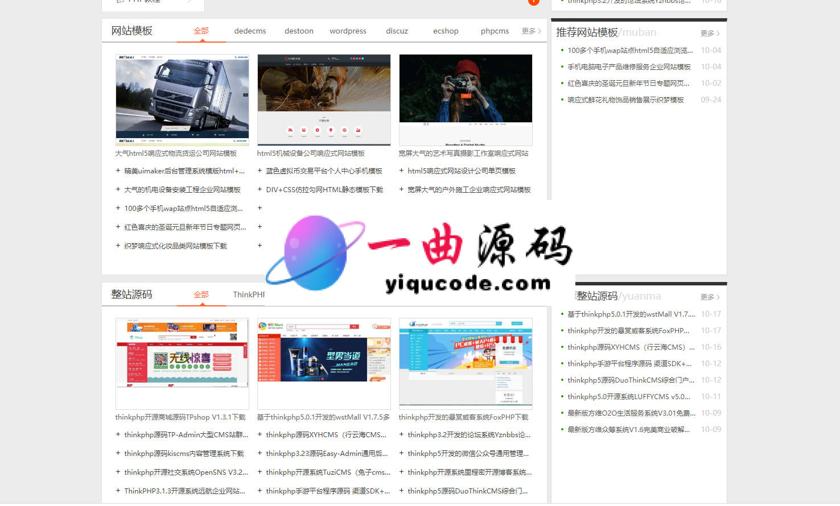
Task: Open main list link thinkphp源码XYHCMS (行云海CMS
Action: click(x=326, y=434)
